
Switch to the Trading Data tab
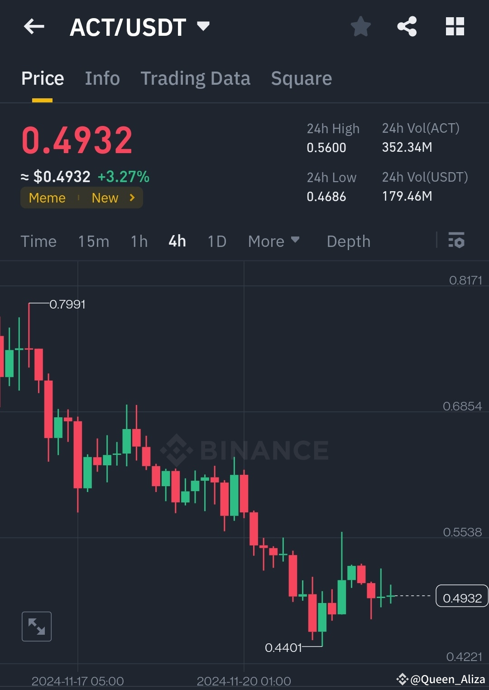click(196, 78)
